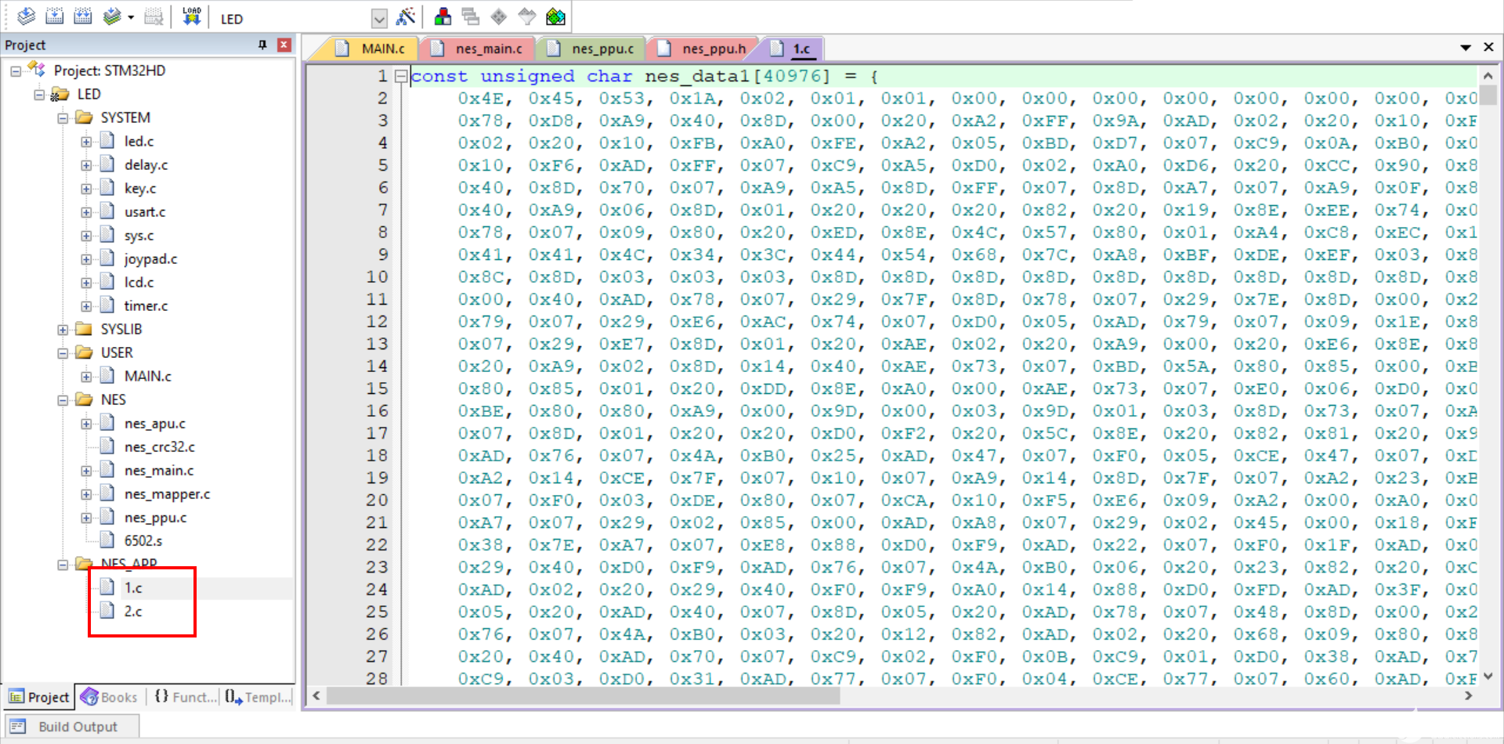Viewport: 1504px width, 744px height.
Task: Click editor horizontal scroll right arrow
Action: (x=1469, y=695)
